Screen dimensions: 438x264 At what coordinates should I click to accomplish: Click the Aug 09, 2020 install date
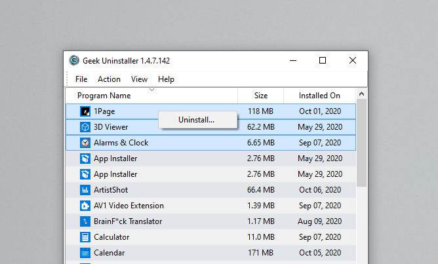319,221
